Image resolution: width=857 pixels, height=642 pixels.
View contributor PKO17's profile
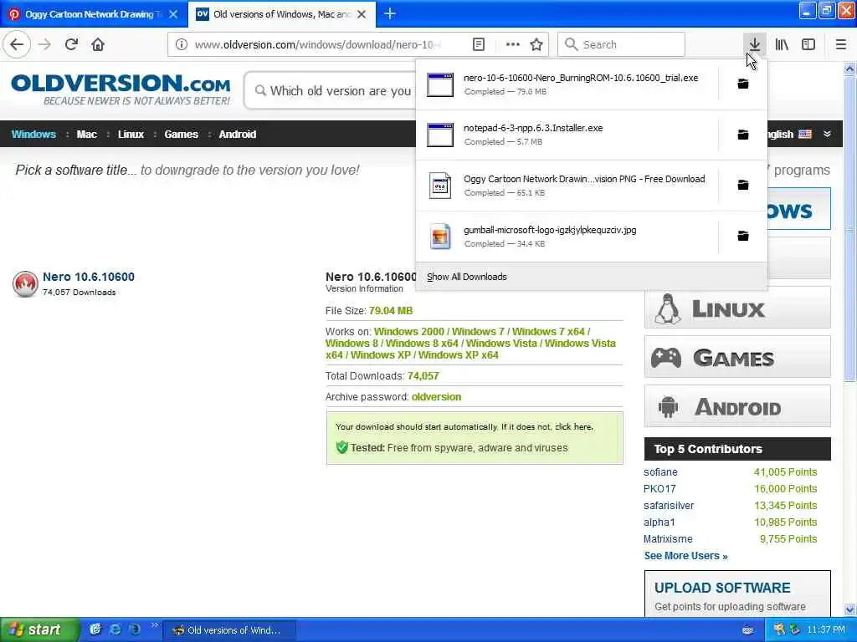pos(659,488)
